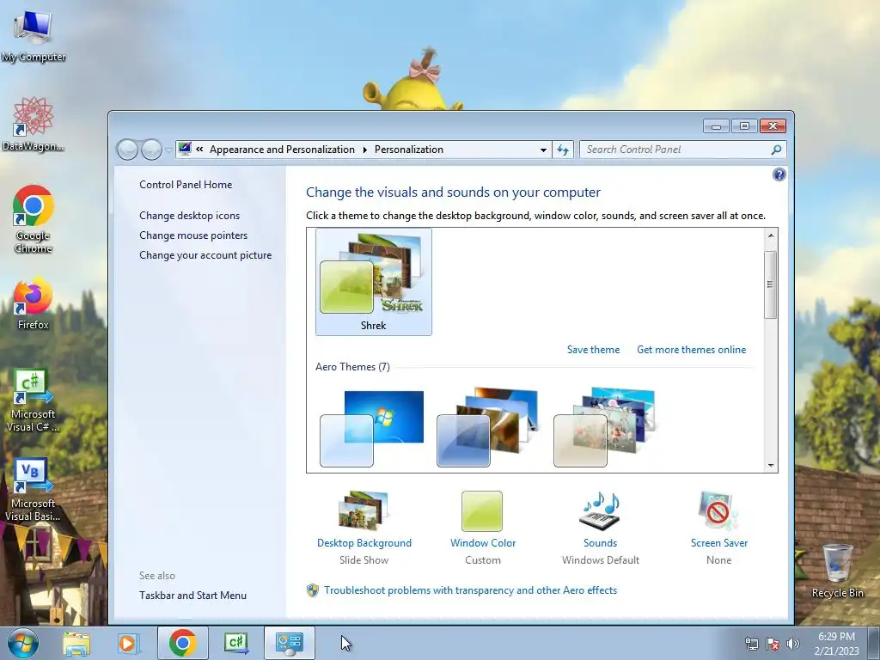Switch to Chrome on the taskbar

pos(182,643)
